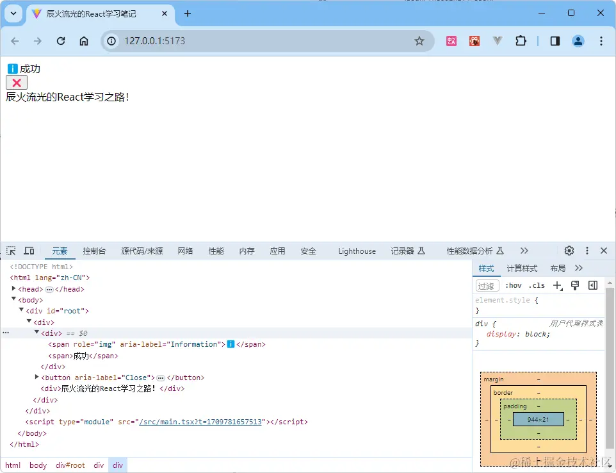
Task: Click the red X close button on the page
Action: point(17,83)
